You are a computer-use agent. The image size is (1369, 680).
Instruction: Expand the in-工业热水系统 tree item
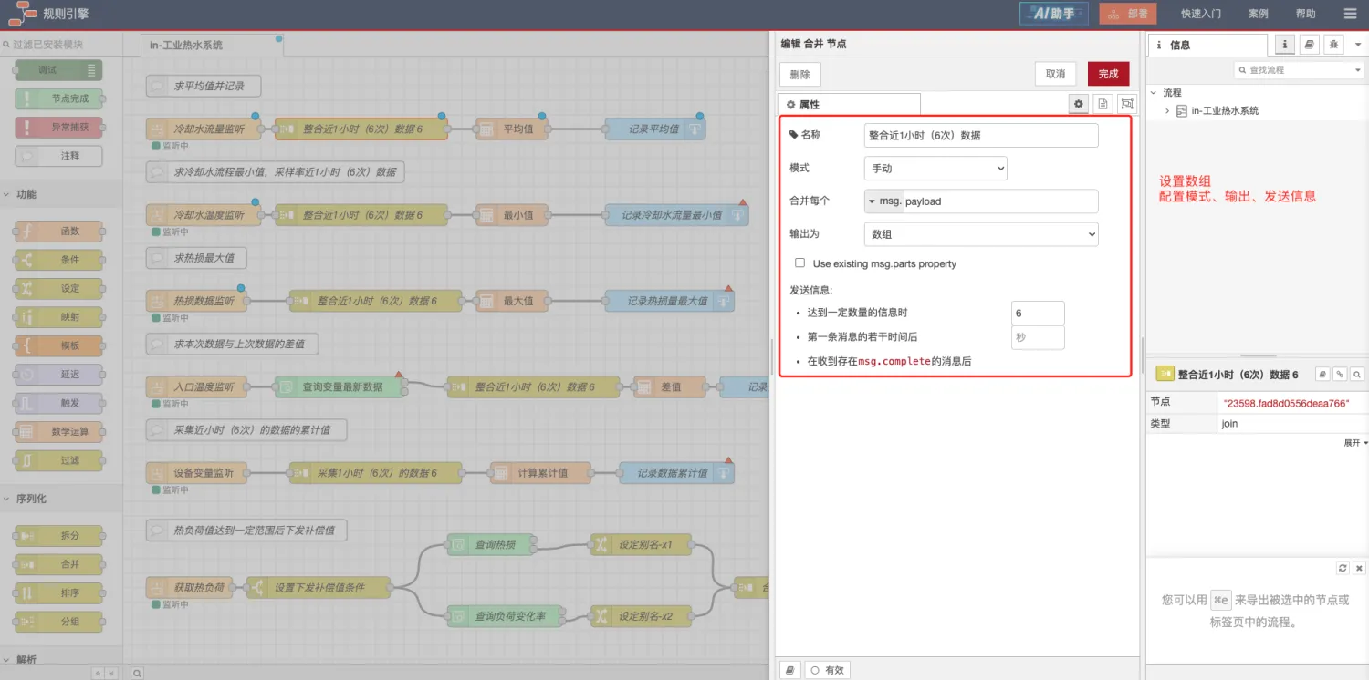click(x=1167, y=110)
